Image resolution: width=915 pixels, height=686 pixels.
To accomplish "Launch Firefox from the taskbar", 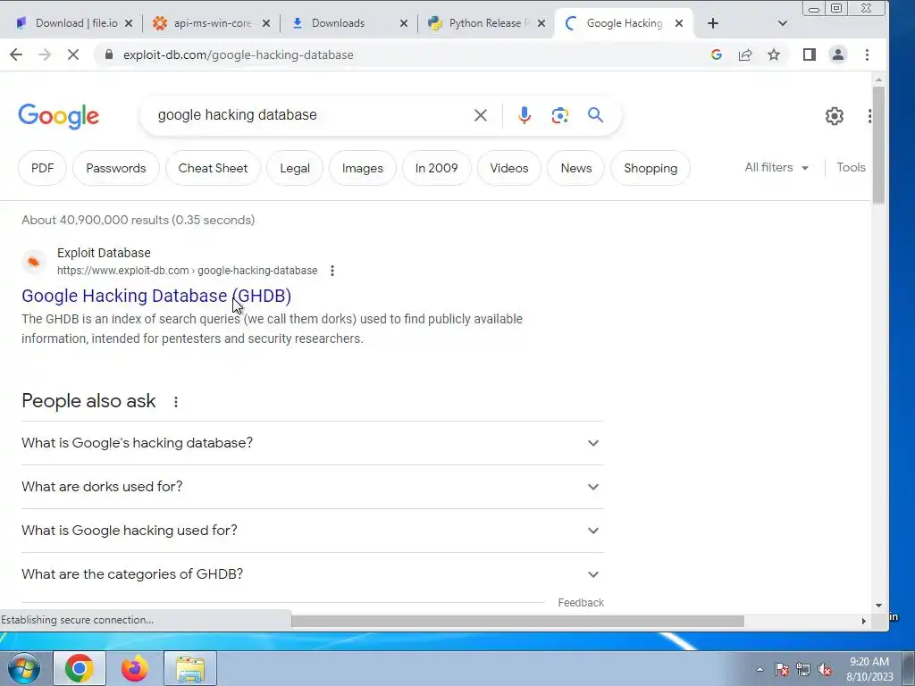I will 134,668.
